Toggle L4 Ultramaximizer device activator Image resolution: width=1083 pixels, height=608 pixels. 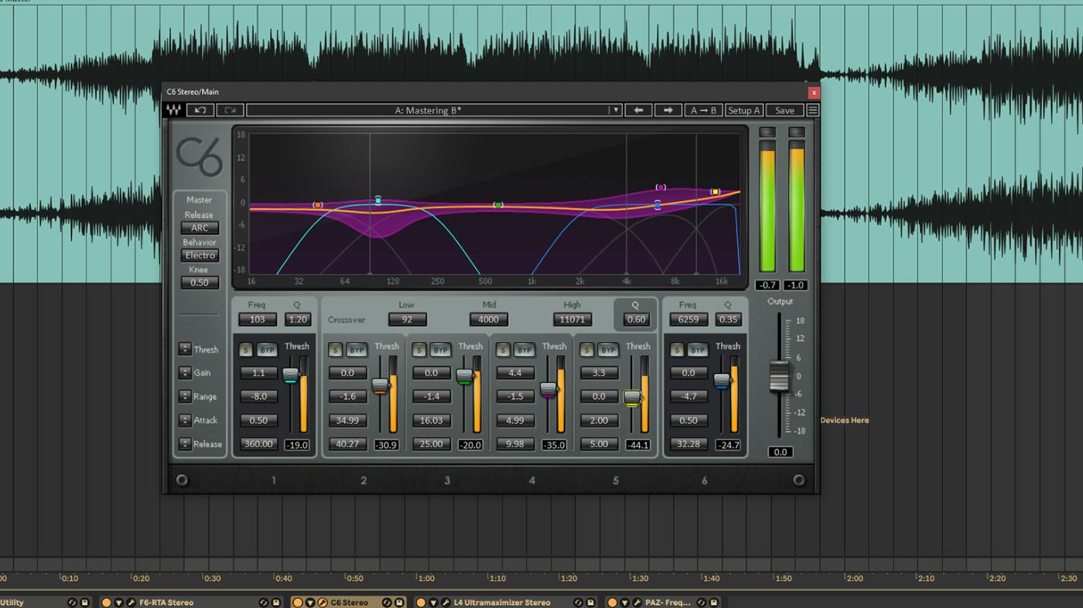[421, 603]
